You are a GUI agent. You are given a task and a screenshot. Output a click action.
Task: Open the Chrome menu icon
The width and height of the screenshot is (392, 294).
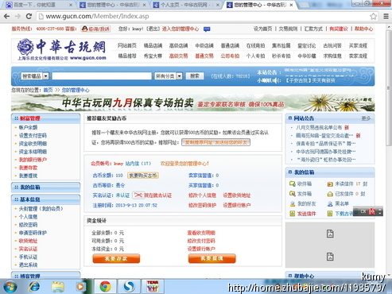pyautogui.click(x=386, y=16)
